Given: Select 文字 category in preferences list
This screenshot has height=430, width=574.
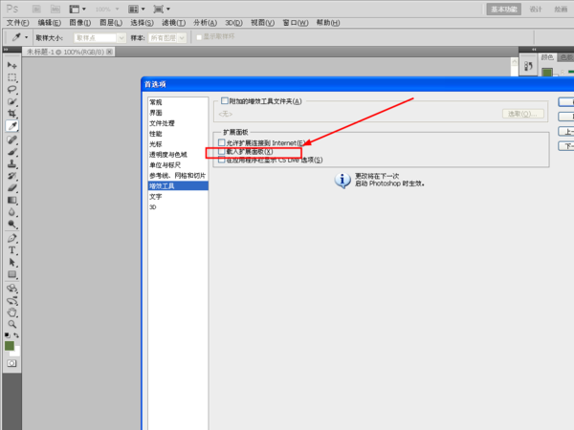Looking at the screenshot, I should pos(155,196).
